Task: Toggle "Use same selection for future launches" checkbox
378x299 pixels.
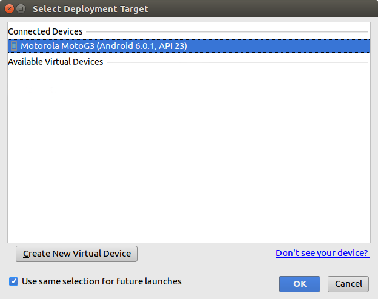Action: click(13, 281)
